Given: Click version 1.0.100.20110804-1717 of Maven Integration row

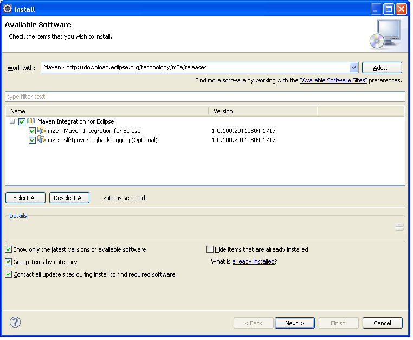Looking at the screenshot, I should [x=244, y=131].
